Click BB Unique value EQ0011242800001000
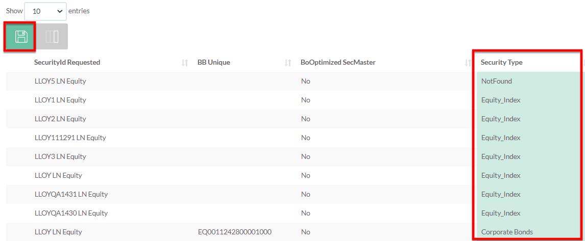Viewport: 585px width, 241px height. (x=234, y=232)
